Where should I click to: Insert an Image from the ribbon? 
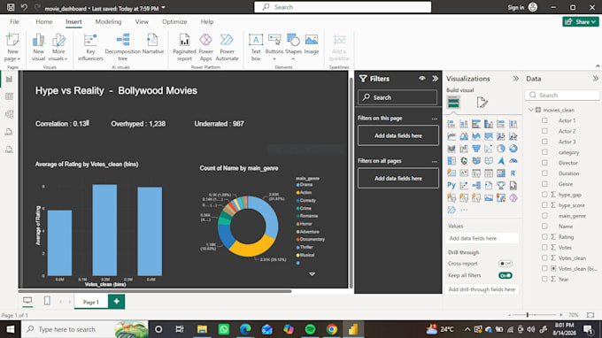pyautogui.click(x=312, y=43)
